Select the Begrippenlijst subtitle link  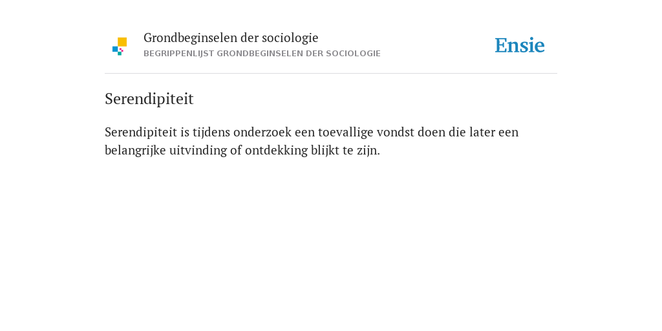pyautogui.click(x=262, y=54)
